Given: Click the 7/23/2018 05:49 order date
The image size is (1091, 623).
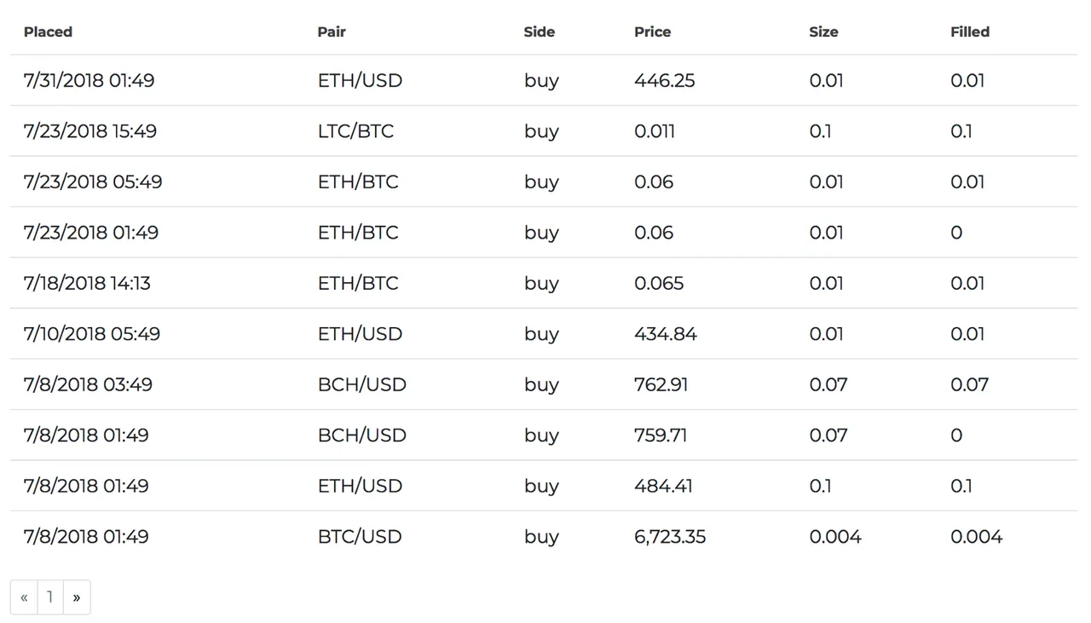Looking at the screenshot, I should click(93, 182).
